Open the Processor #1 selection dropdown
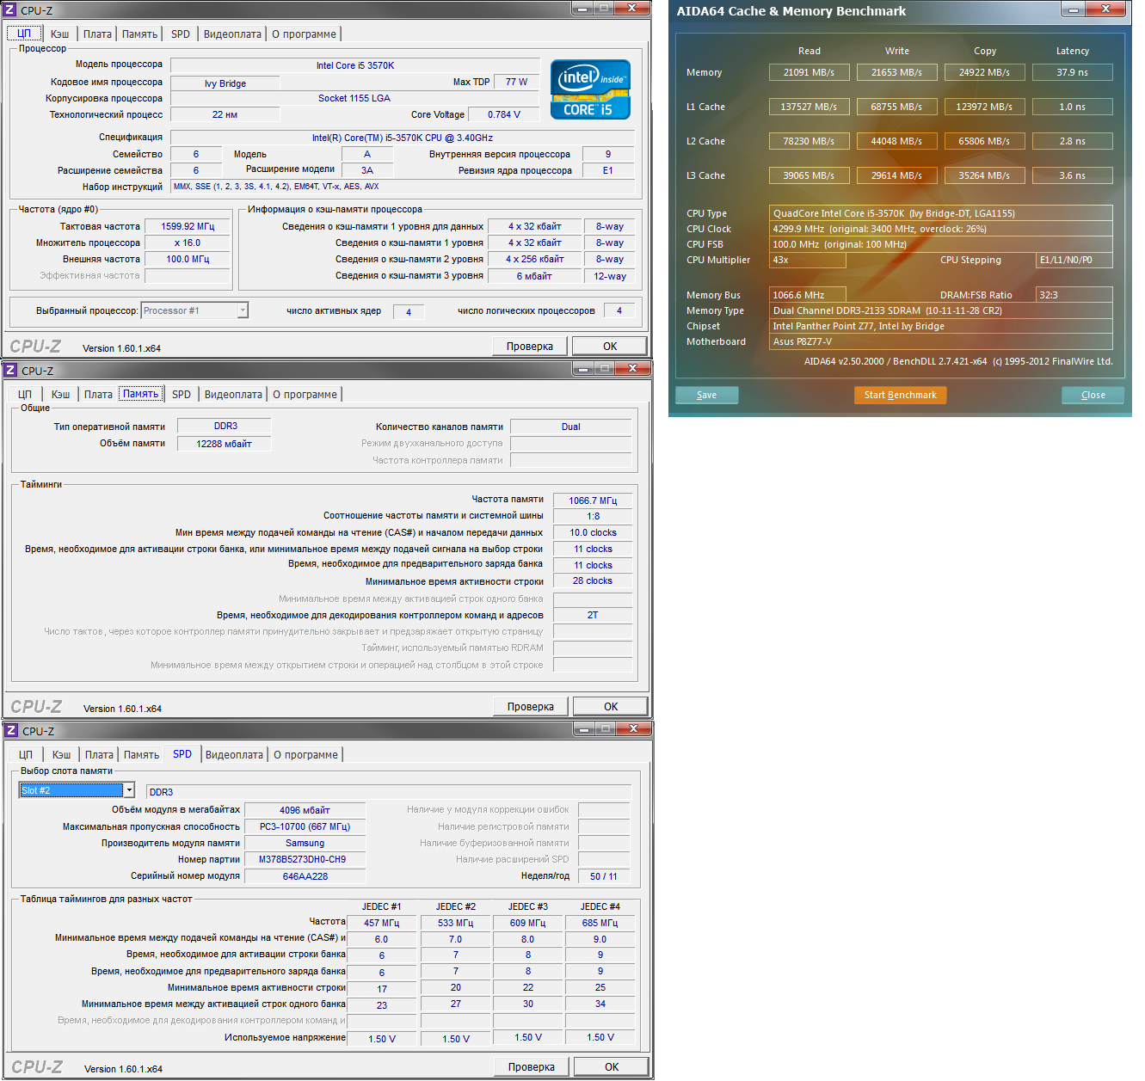 click(x=243, y=310)
